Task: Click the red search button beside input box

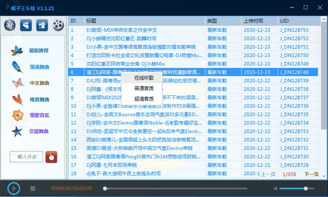Action: coord(51,157)
